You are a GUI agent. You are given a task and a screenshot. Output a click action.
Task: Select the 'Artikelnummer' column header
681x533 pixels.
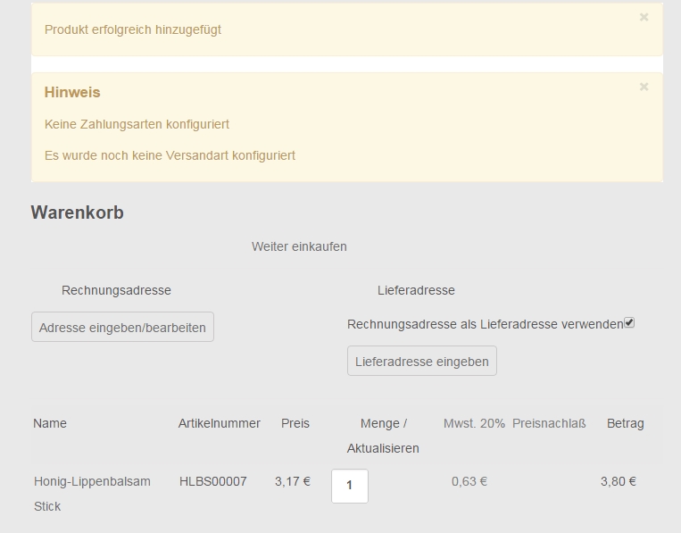click(219, 423)
